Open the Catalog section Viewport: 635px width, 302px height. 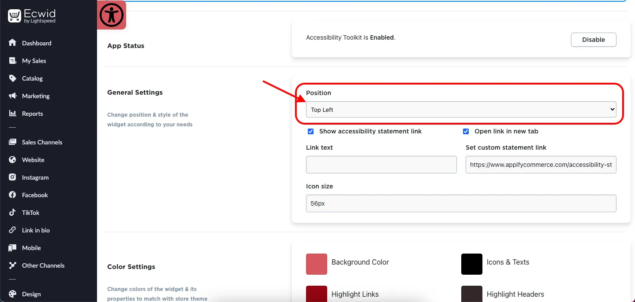(x=32, y=78)
